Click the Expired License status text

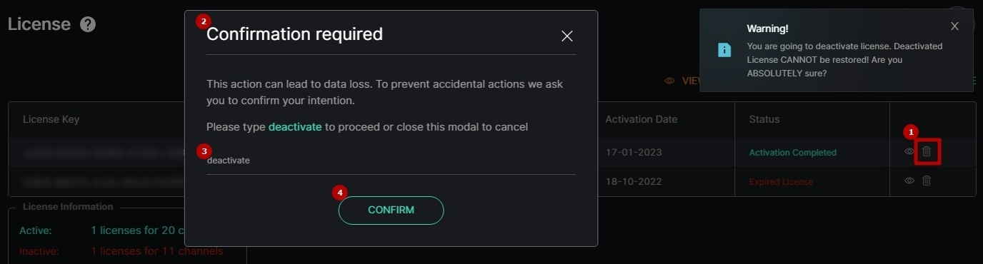pos(781,182)
